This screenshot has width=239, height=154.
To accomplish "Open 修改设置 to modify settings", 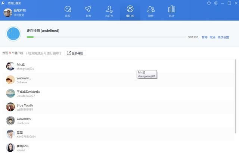I will 223,37.
